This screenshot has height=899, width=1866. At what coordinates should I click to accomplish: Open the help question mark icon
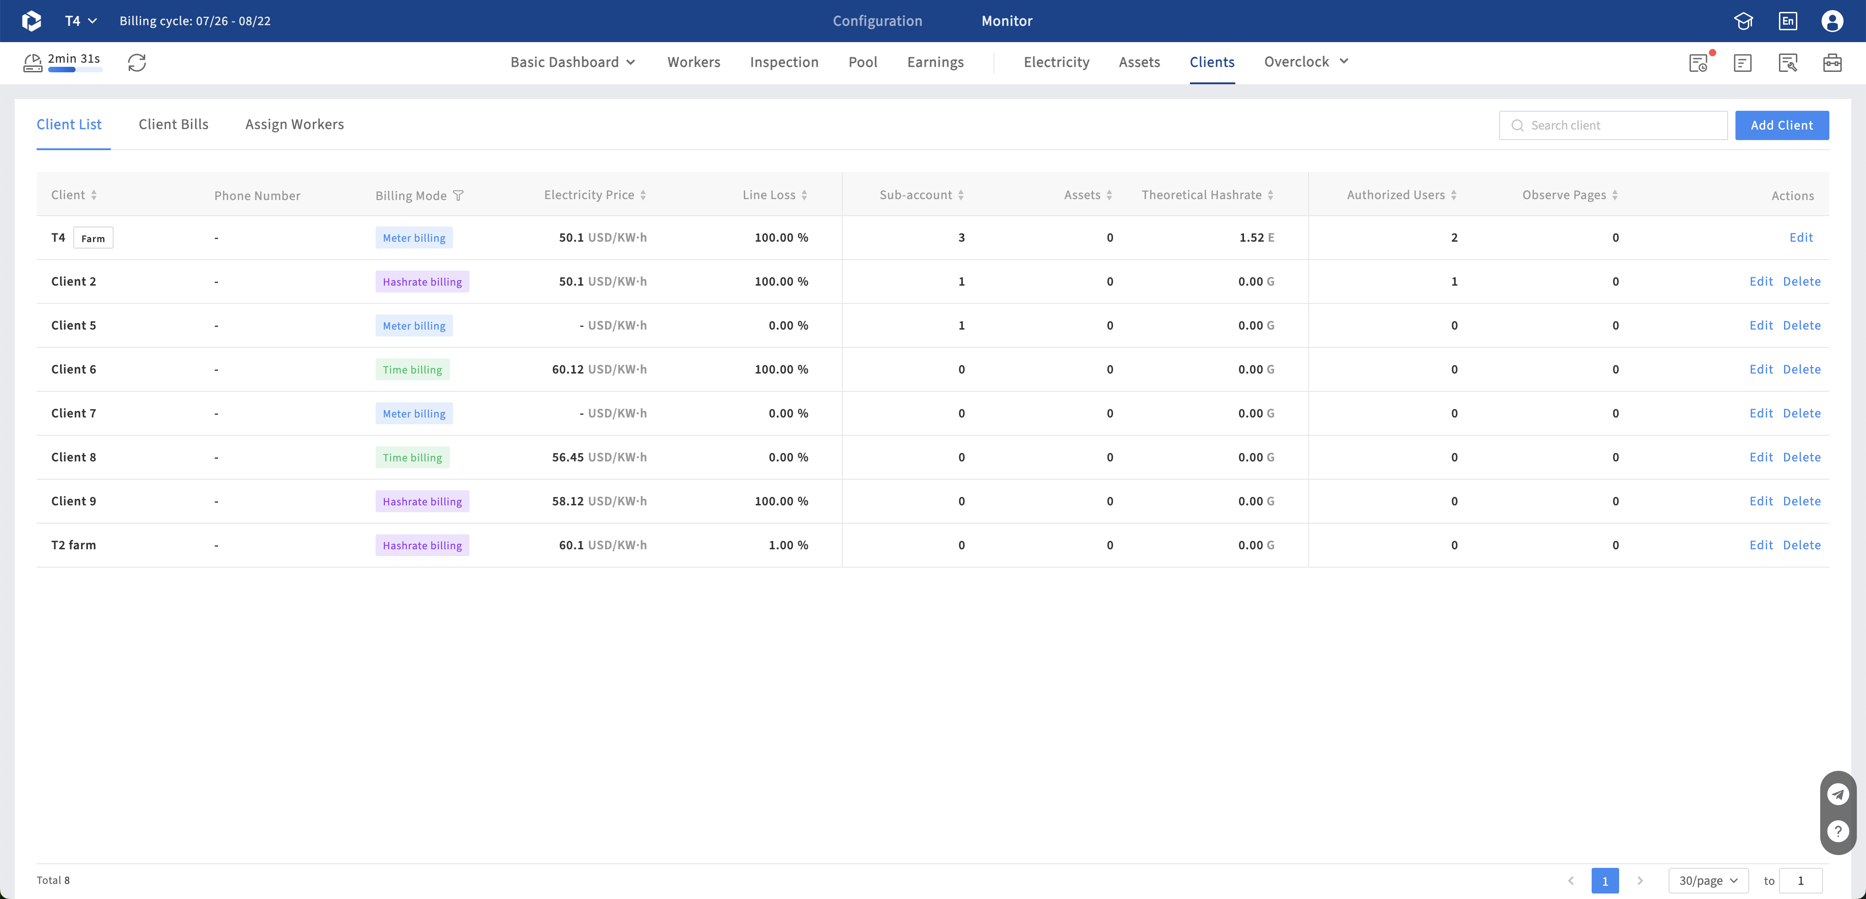click(x=1838, y=831)
